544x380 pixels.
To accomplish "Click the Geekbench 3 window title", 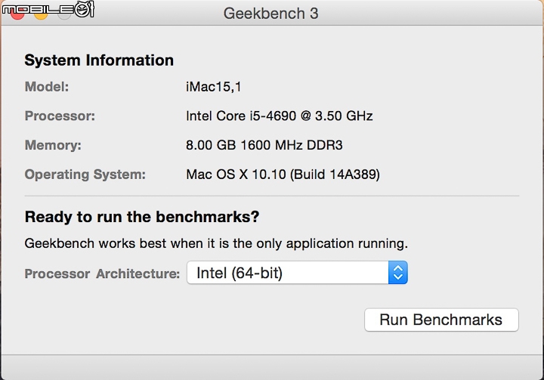I will click(x=270, y=14).
